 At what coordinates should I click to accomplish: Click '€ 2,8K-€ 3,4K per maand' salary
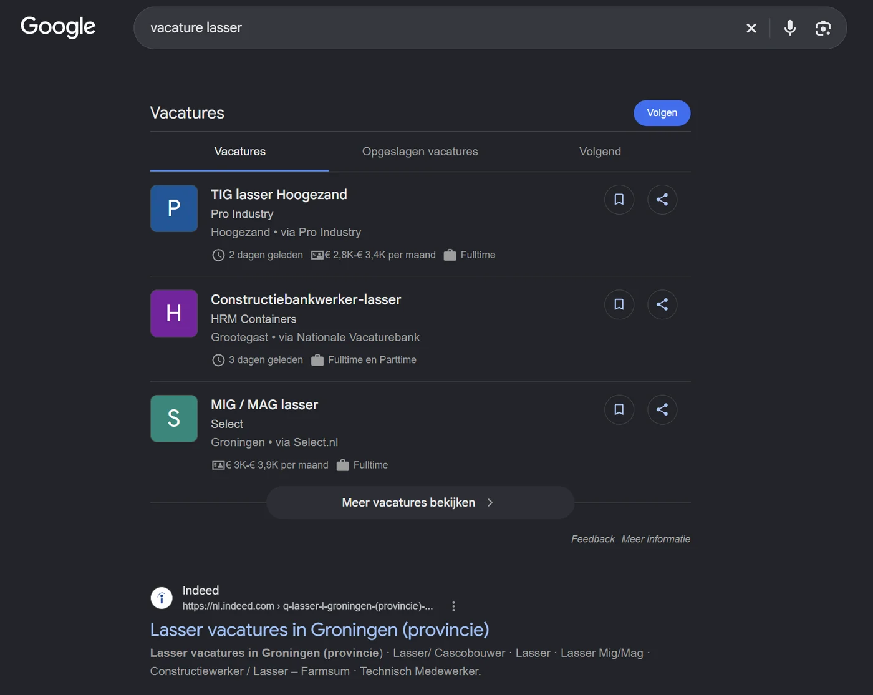[380, 255]
